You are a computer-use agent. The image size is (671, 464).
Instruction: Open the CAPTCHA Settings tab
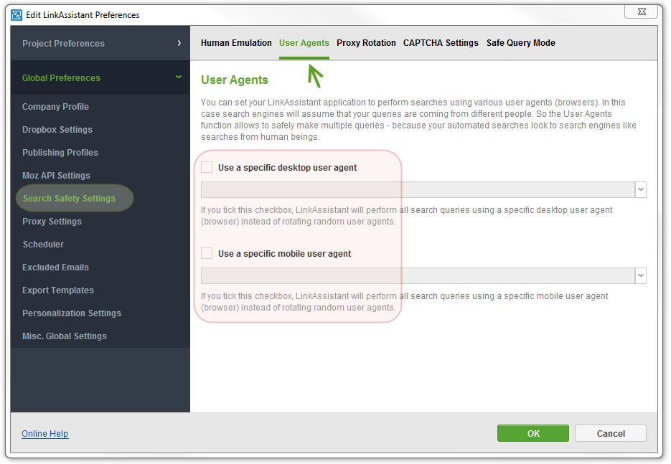441,43
